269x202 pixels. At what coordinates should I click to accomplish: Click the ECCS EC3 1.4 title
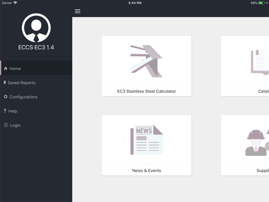[x=36, y=47]
